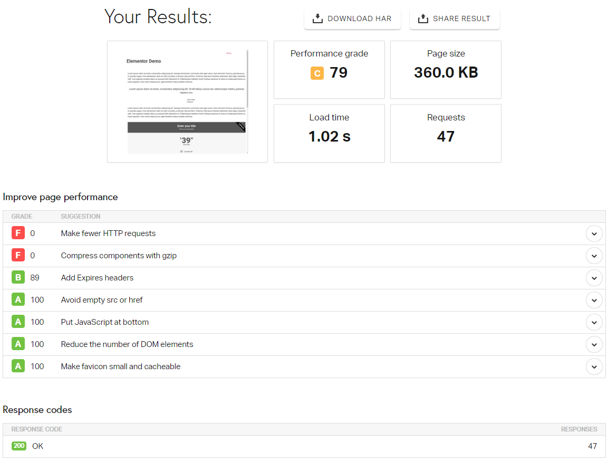
Task: Click the red F badge for Compress components with gzip
Action: coord(18,255)
